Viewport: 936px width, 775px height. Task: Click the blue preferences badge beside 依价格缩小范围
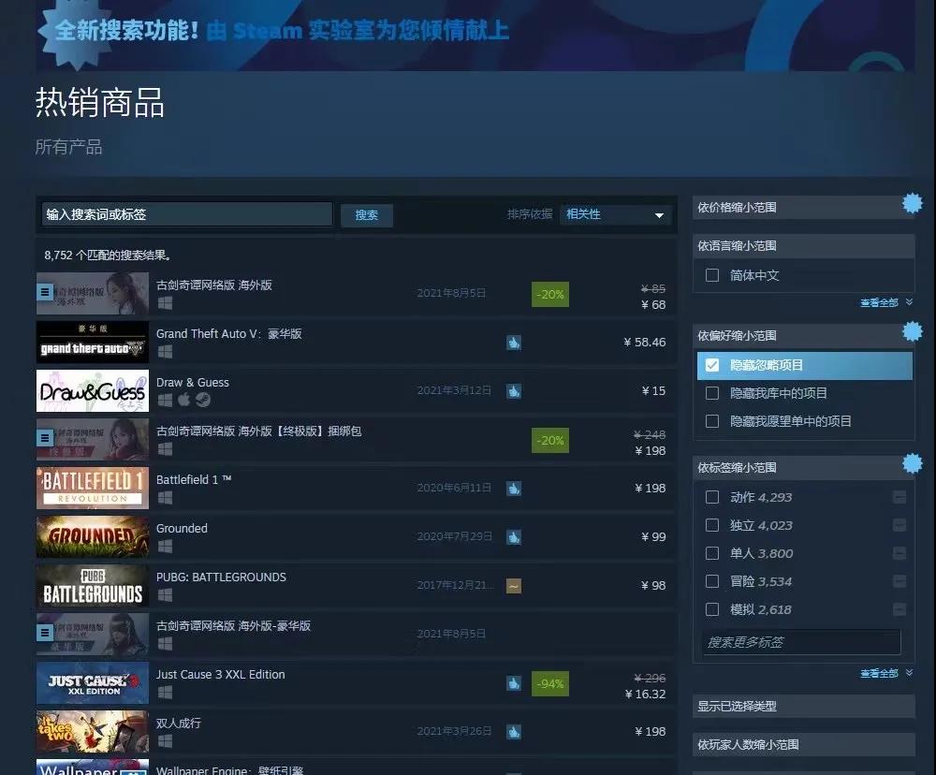913,201
